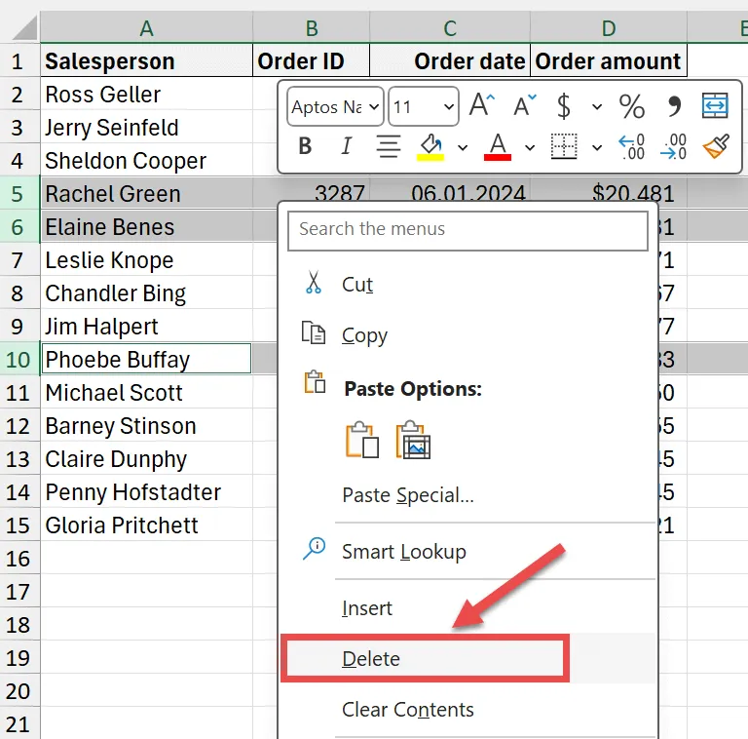The height and width of the screenshot is (739, 748).
Task: Apply the yellow fill color
Action: coord(430,147)
